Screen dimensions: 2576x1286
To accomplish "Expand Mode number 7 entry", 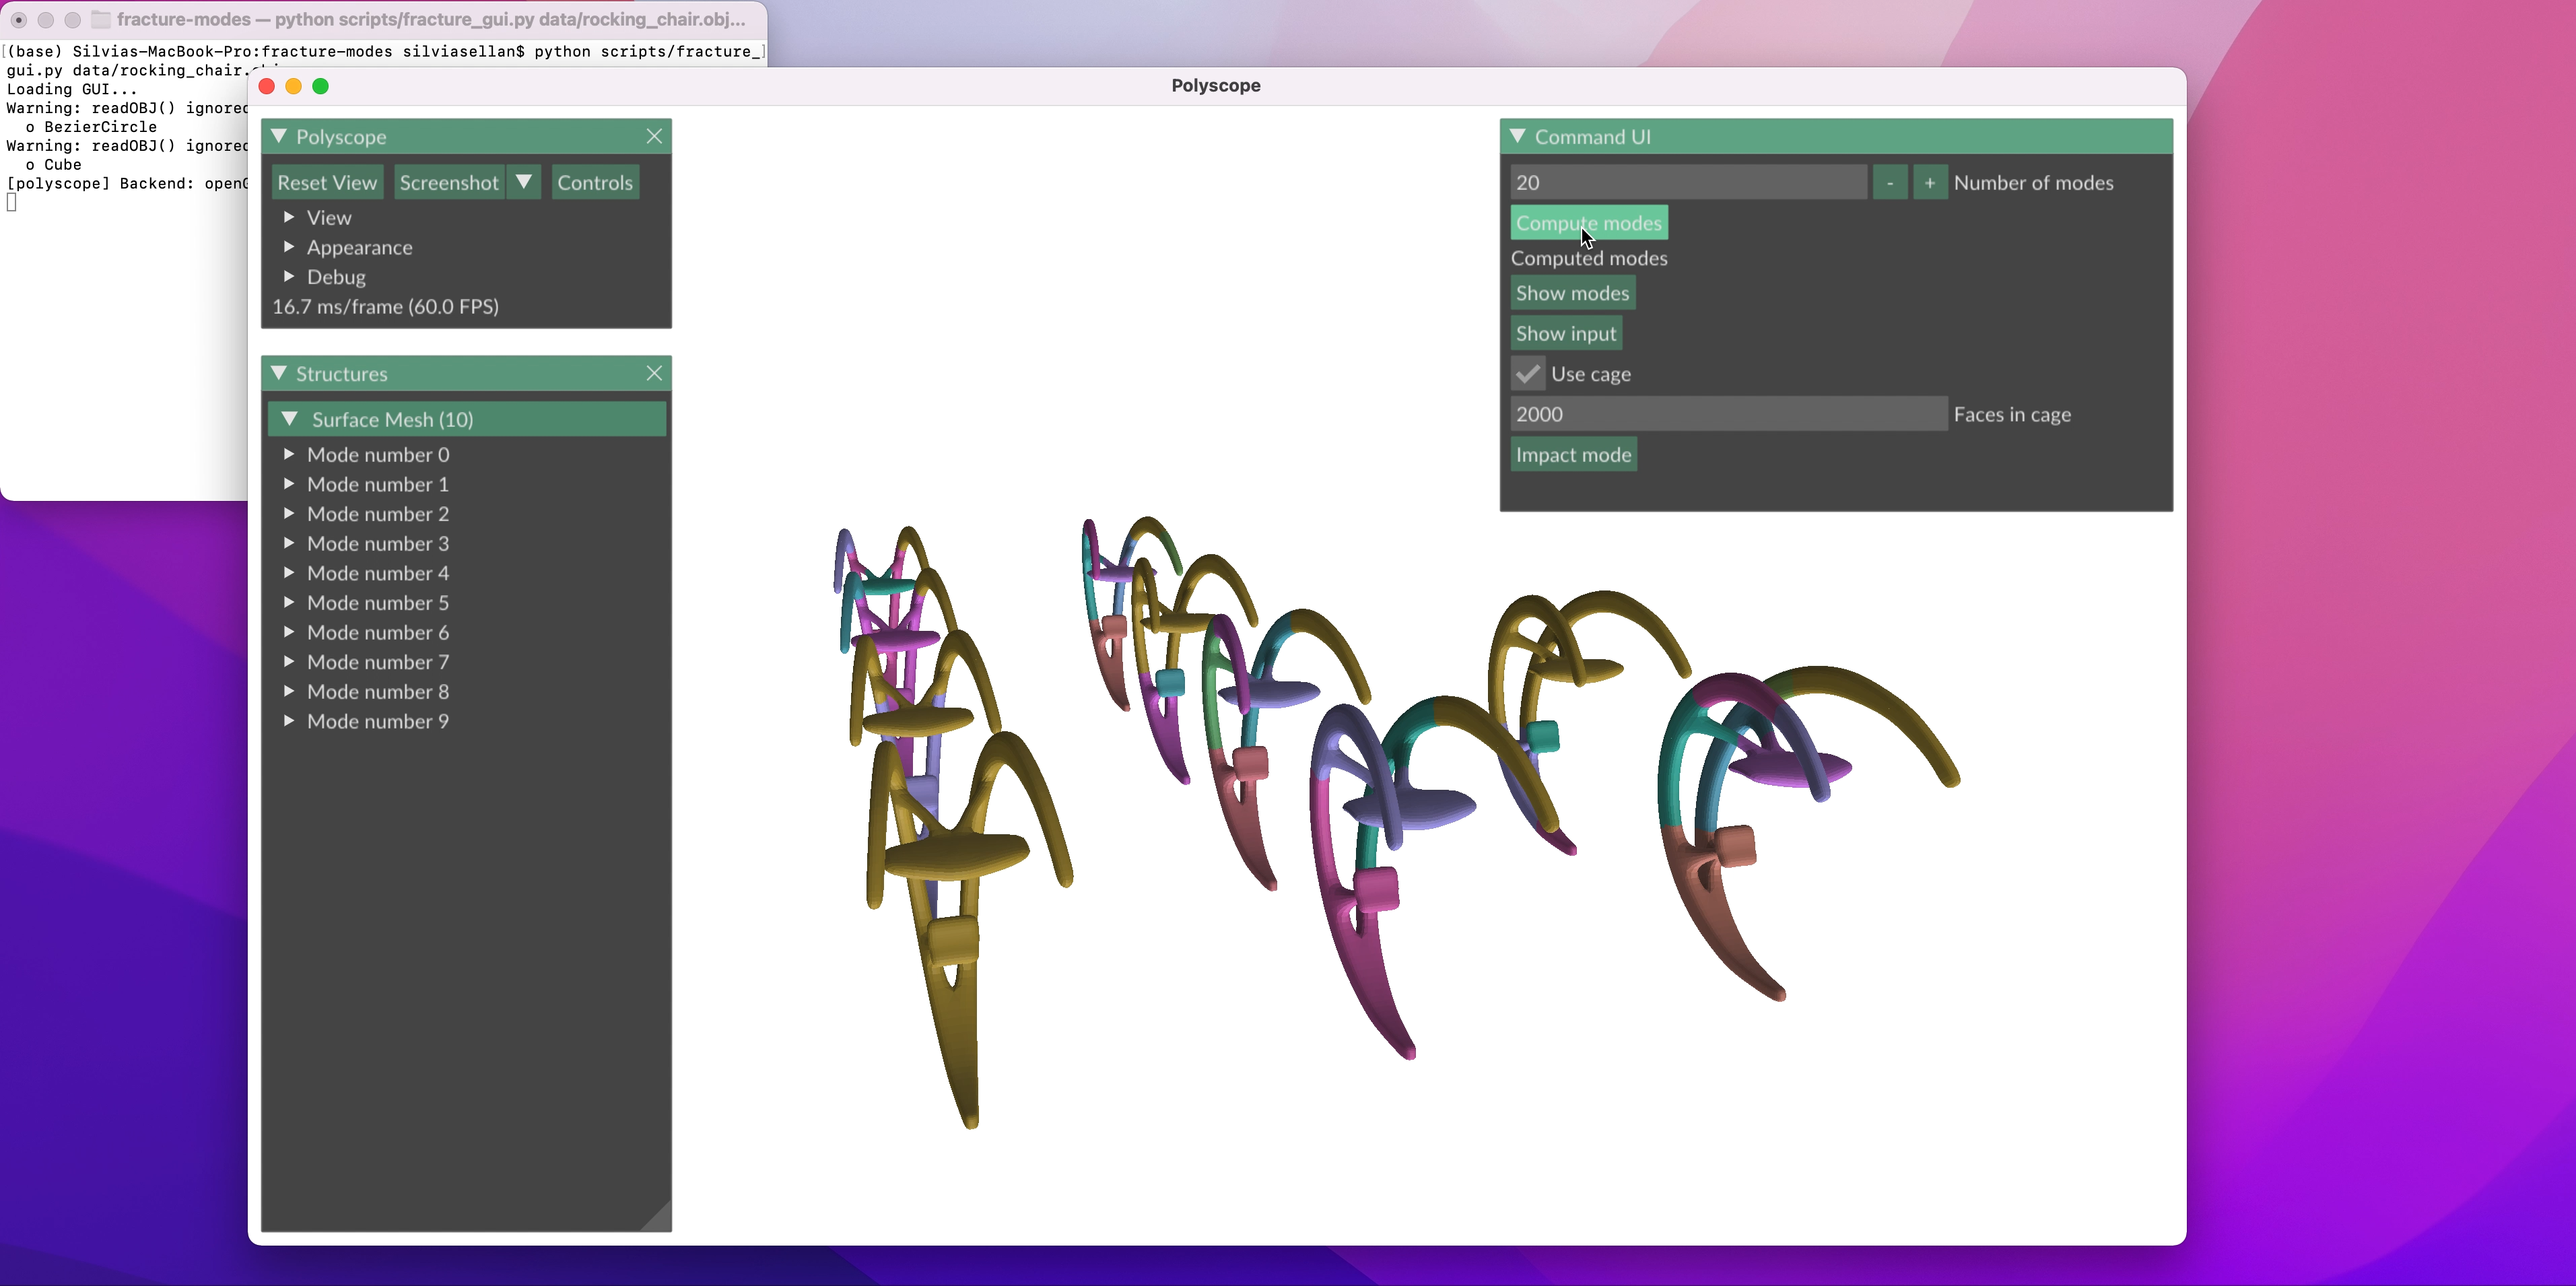I will pos(289,662).
